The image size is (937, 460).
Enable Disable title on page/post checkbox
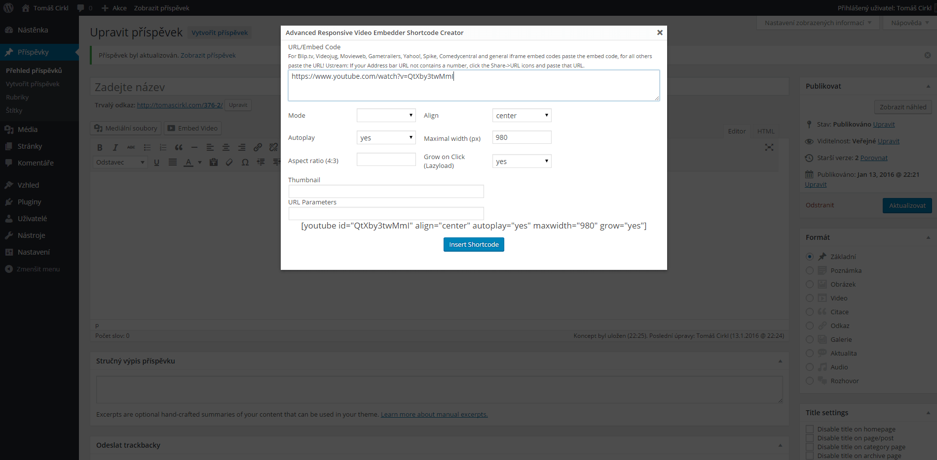click(810, 438)
